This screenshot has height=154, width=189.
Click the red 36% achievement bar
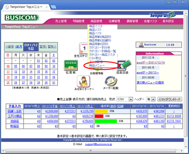coord(99,116)
